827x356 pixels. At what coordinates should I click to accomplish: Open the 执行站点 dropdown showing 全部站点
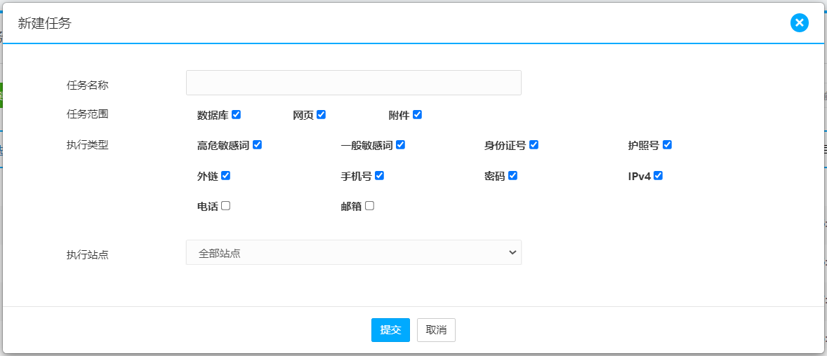[x=353, y=253]
